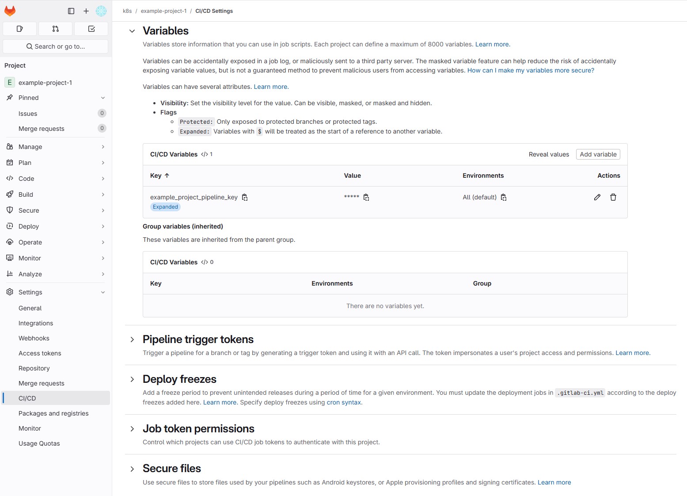Sort variables by Key column
This screenshot has width=687, height=496.
pos(160,176)
